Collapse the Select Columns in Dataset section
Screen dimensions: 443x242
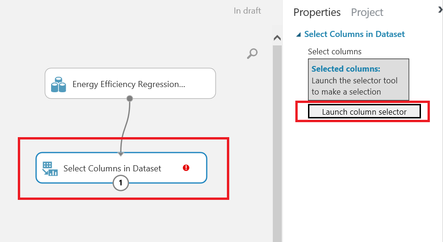pos(299,35)
